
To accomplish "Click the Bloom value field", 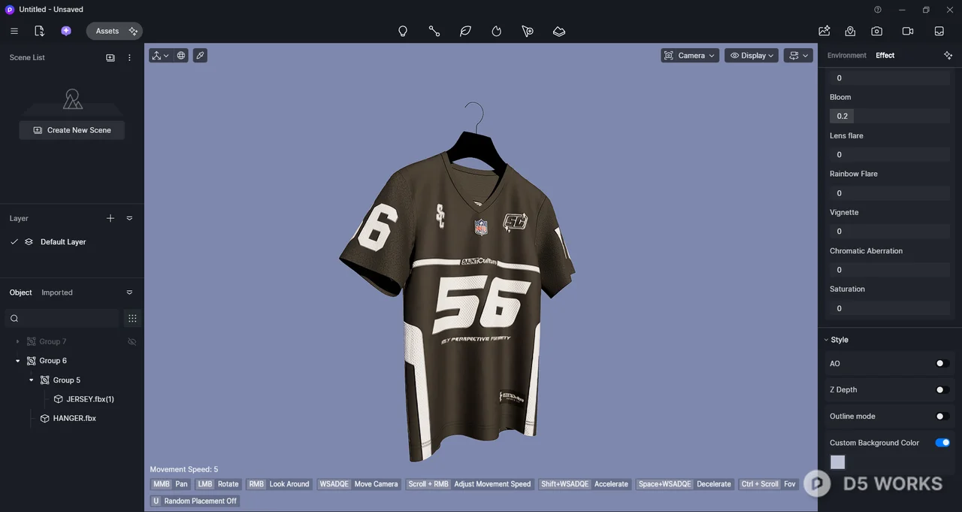I will click(890, 116).
